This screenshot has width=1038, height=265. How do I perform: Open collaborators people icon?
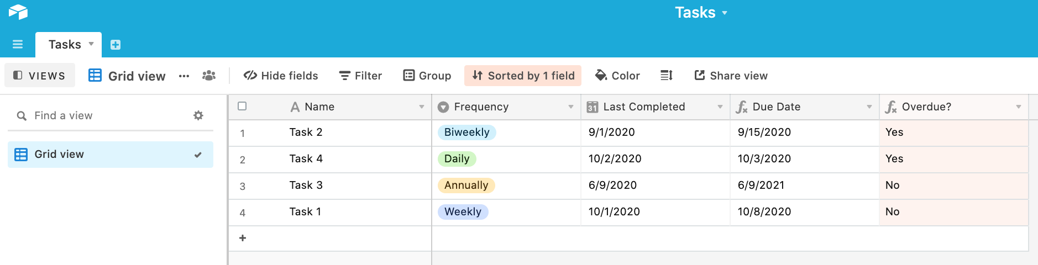pyautogui.click(x=209, y=76)
